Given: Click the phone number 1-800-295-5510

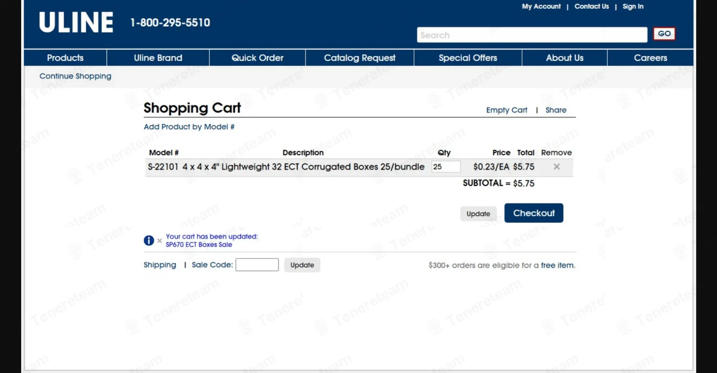Looking at the screenshot, I should point(170,23).
